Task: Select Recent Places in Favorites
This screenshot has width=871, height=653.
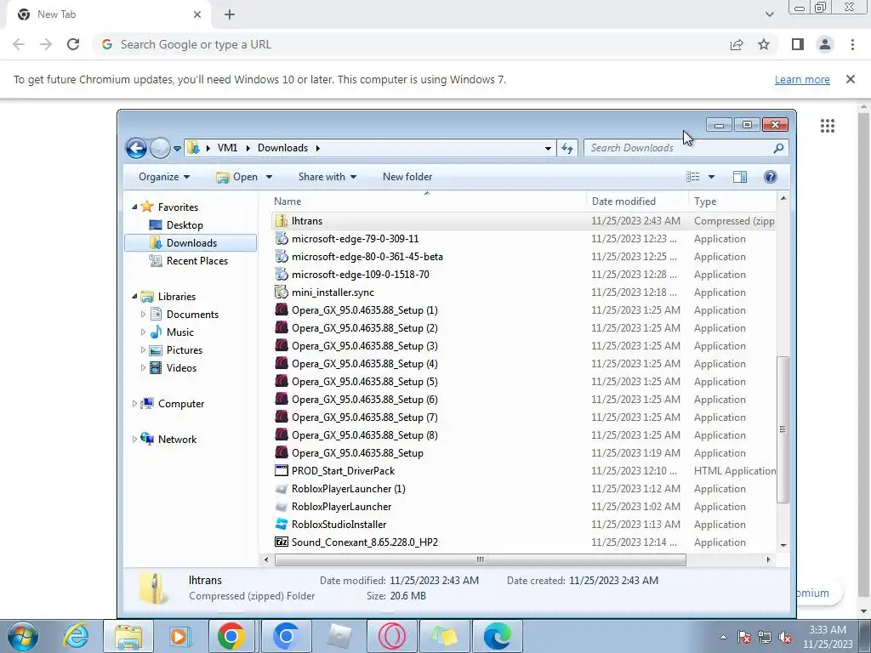Action: click(x=196, y=260)
